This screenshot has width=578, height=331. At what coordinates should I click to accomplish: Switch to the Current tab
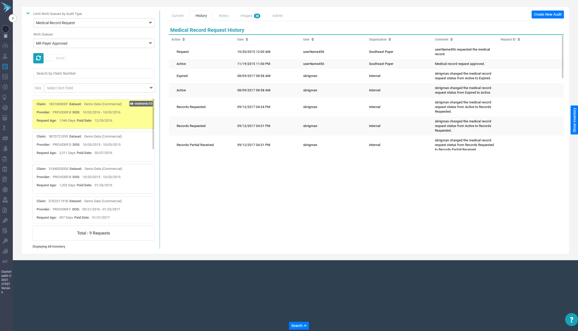point(178,16)
